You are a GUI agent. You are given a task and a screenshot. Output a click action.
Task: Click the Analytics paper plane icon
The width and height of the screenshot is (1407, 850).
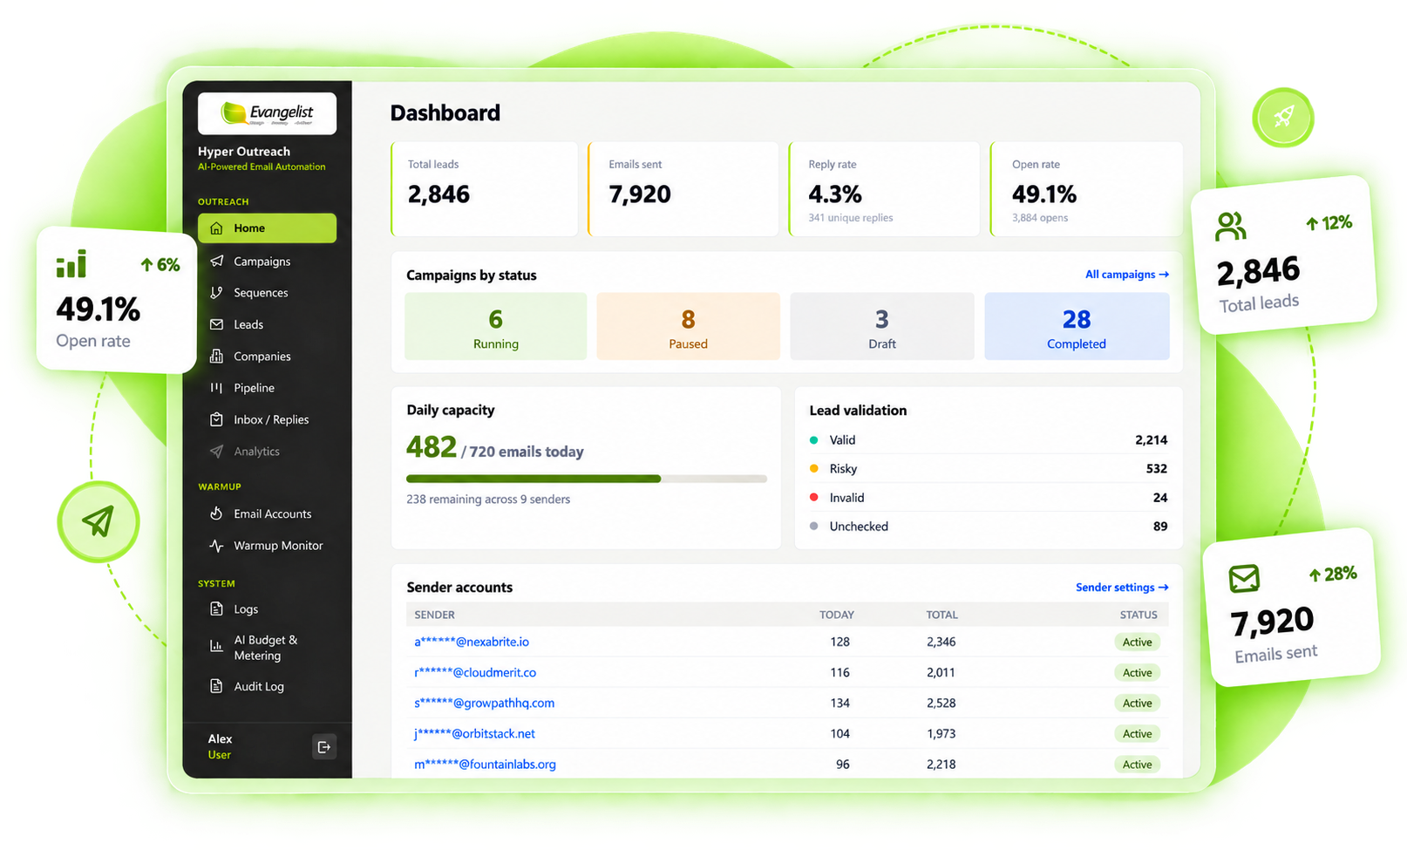tap(216, 452)
